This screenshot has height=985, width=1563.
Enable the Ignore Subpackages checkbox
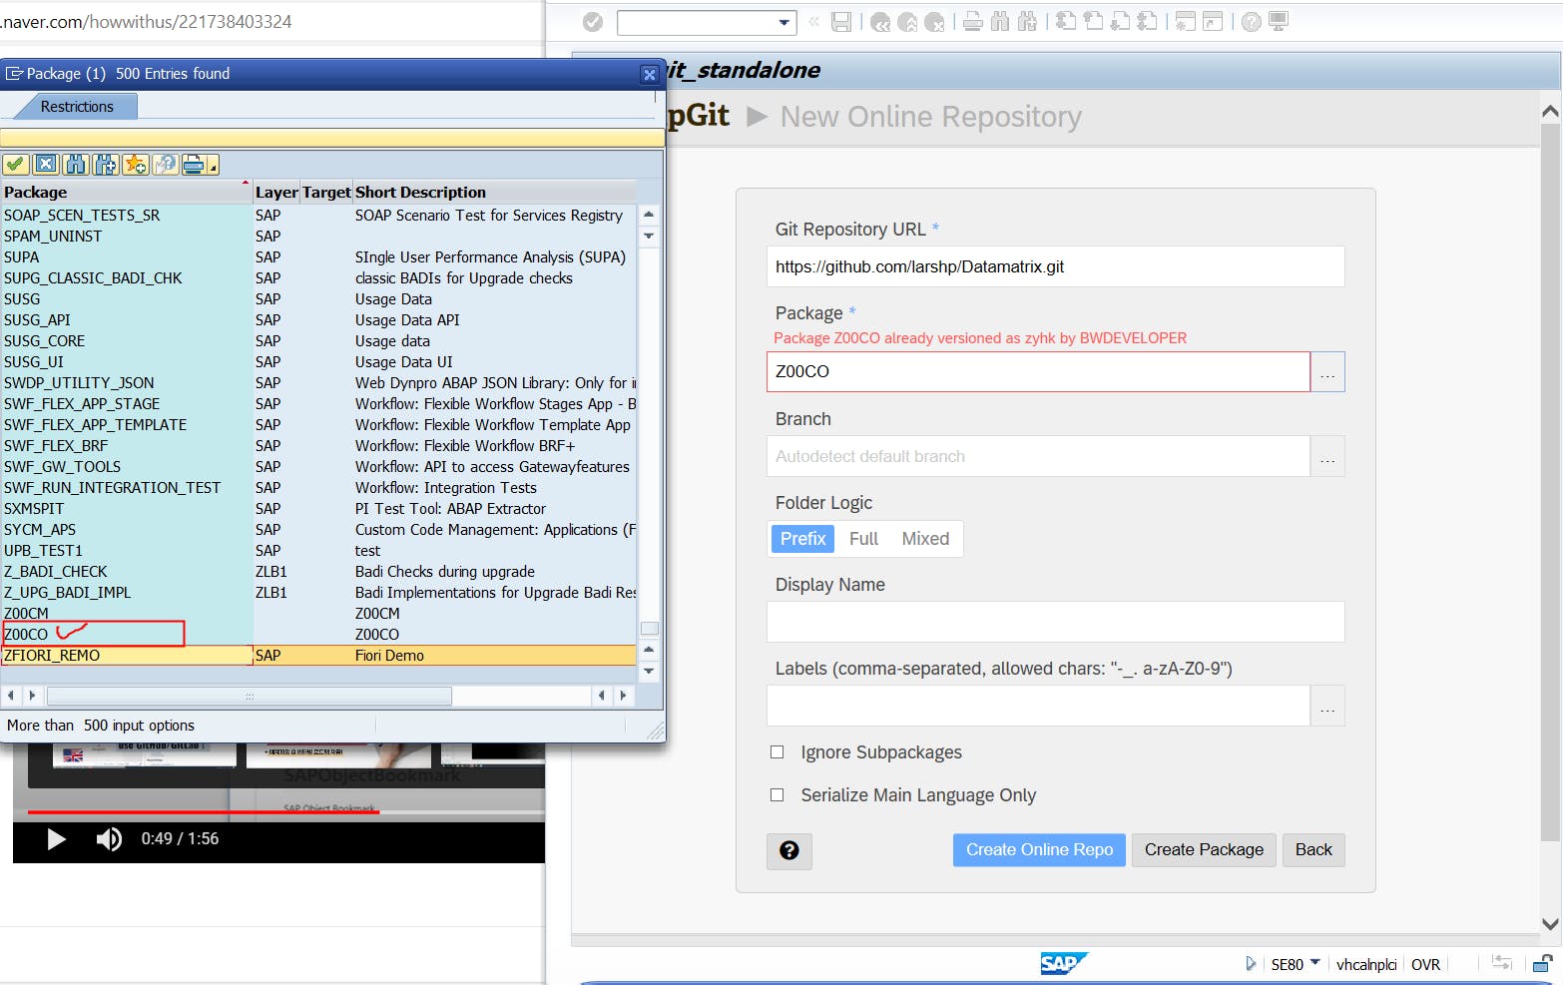click(778, 752)
